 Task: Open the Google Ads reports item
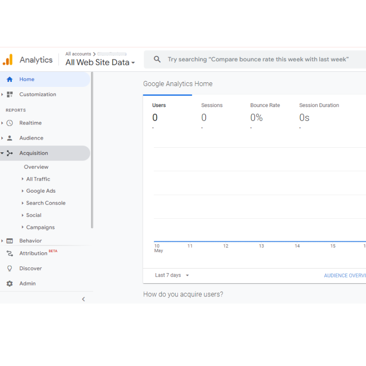[x=41, y=191]
